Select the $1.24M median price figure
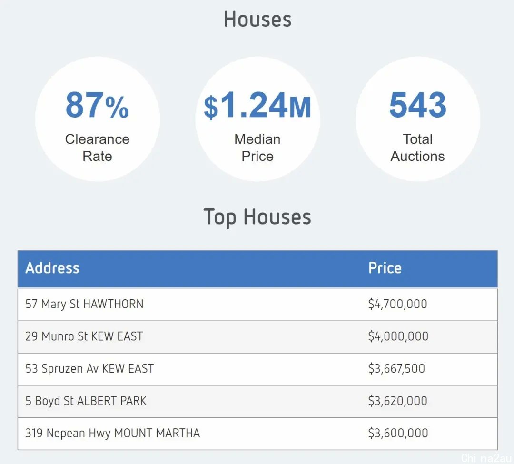The image size is (514, 464). [x=257, y=105]
